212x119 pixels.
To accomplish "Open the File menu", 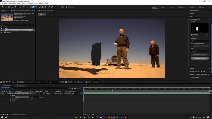I will click(2, 4).
